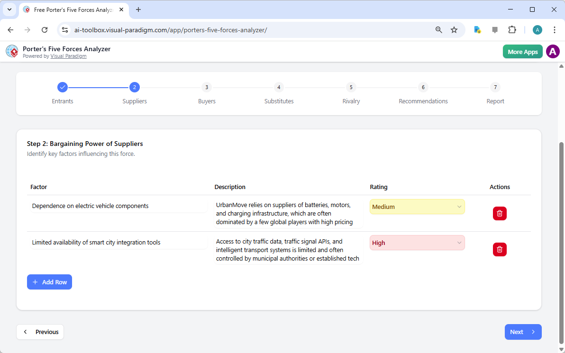565x353 pixels.
Task: Open the translate icon in the toolbar
Action: [477, 30]
